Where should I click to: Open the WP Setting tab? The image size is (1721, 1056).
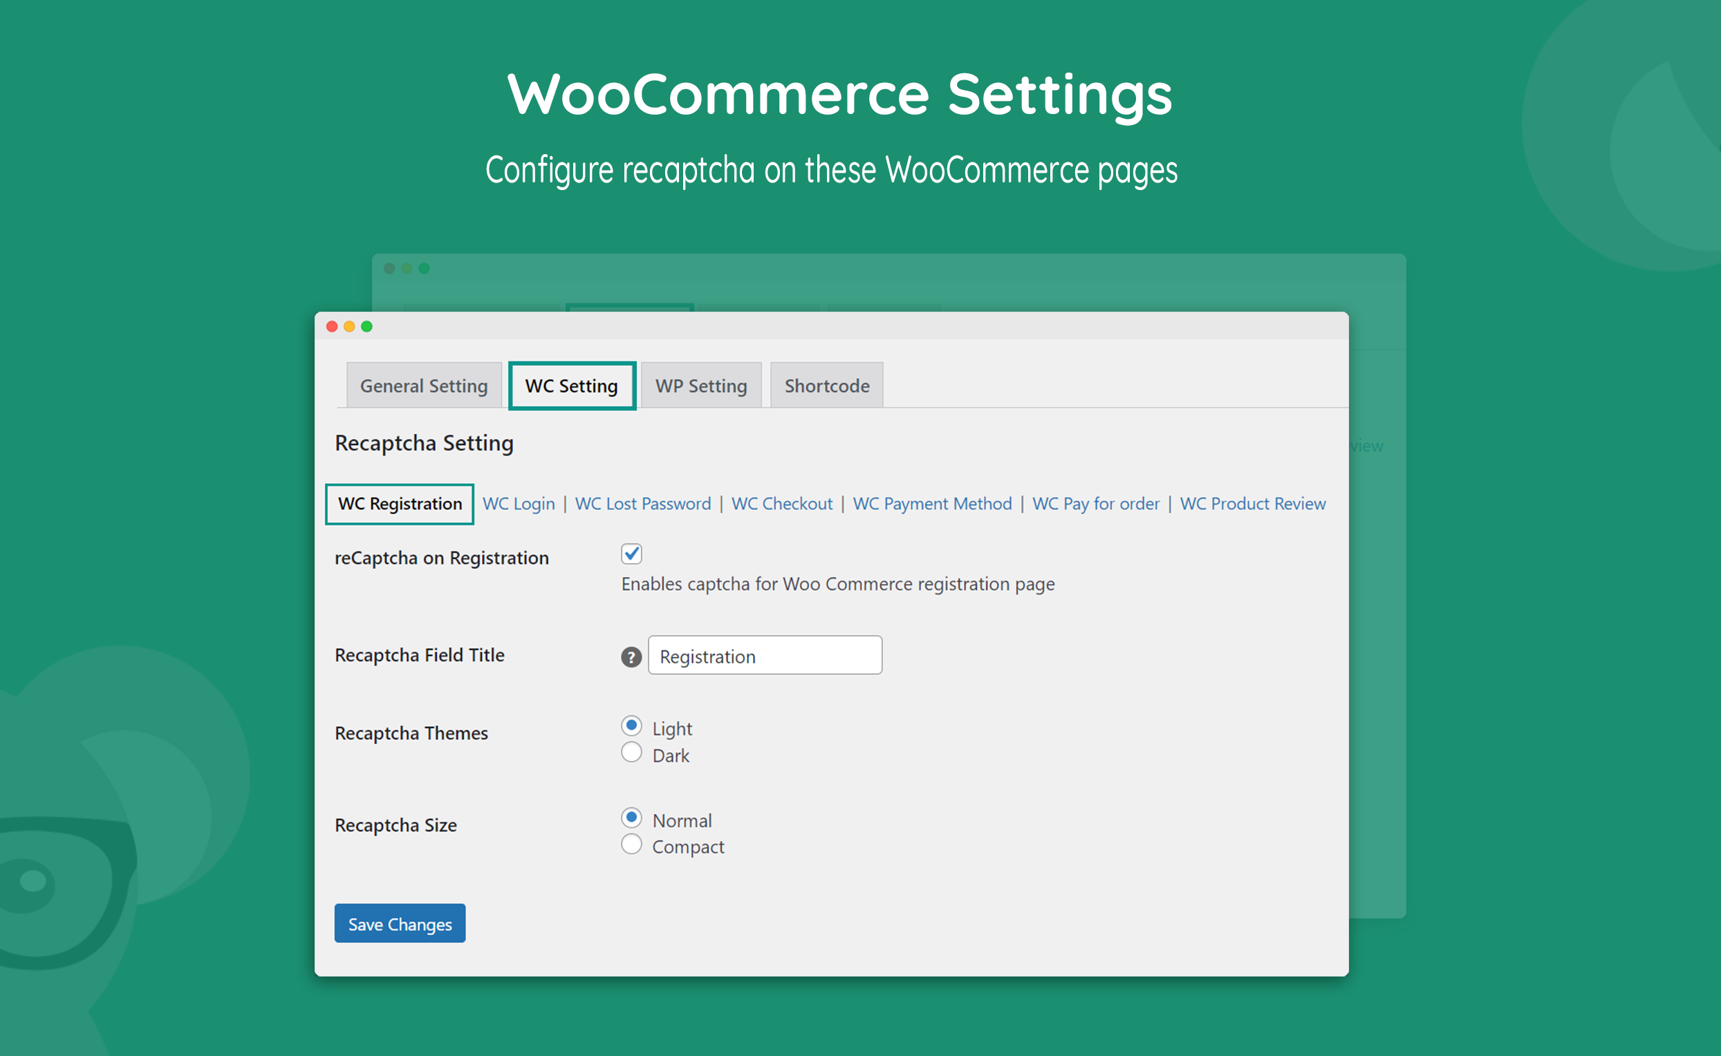tap(701, 386)
